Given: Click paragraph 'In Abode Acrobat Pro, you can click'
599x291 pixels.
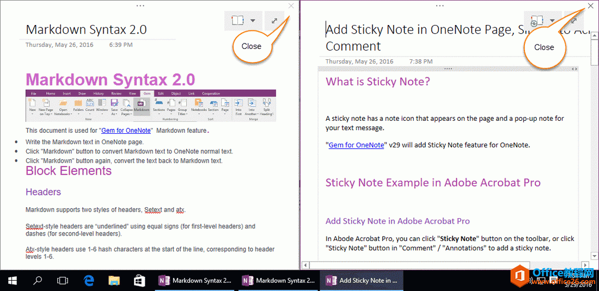Looking at the screenshot, I should point(450,243).
